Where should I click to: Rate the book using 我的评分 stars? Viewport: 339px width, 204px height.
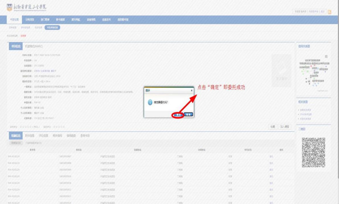pos(59,127)
